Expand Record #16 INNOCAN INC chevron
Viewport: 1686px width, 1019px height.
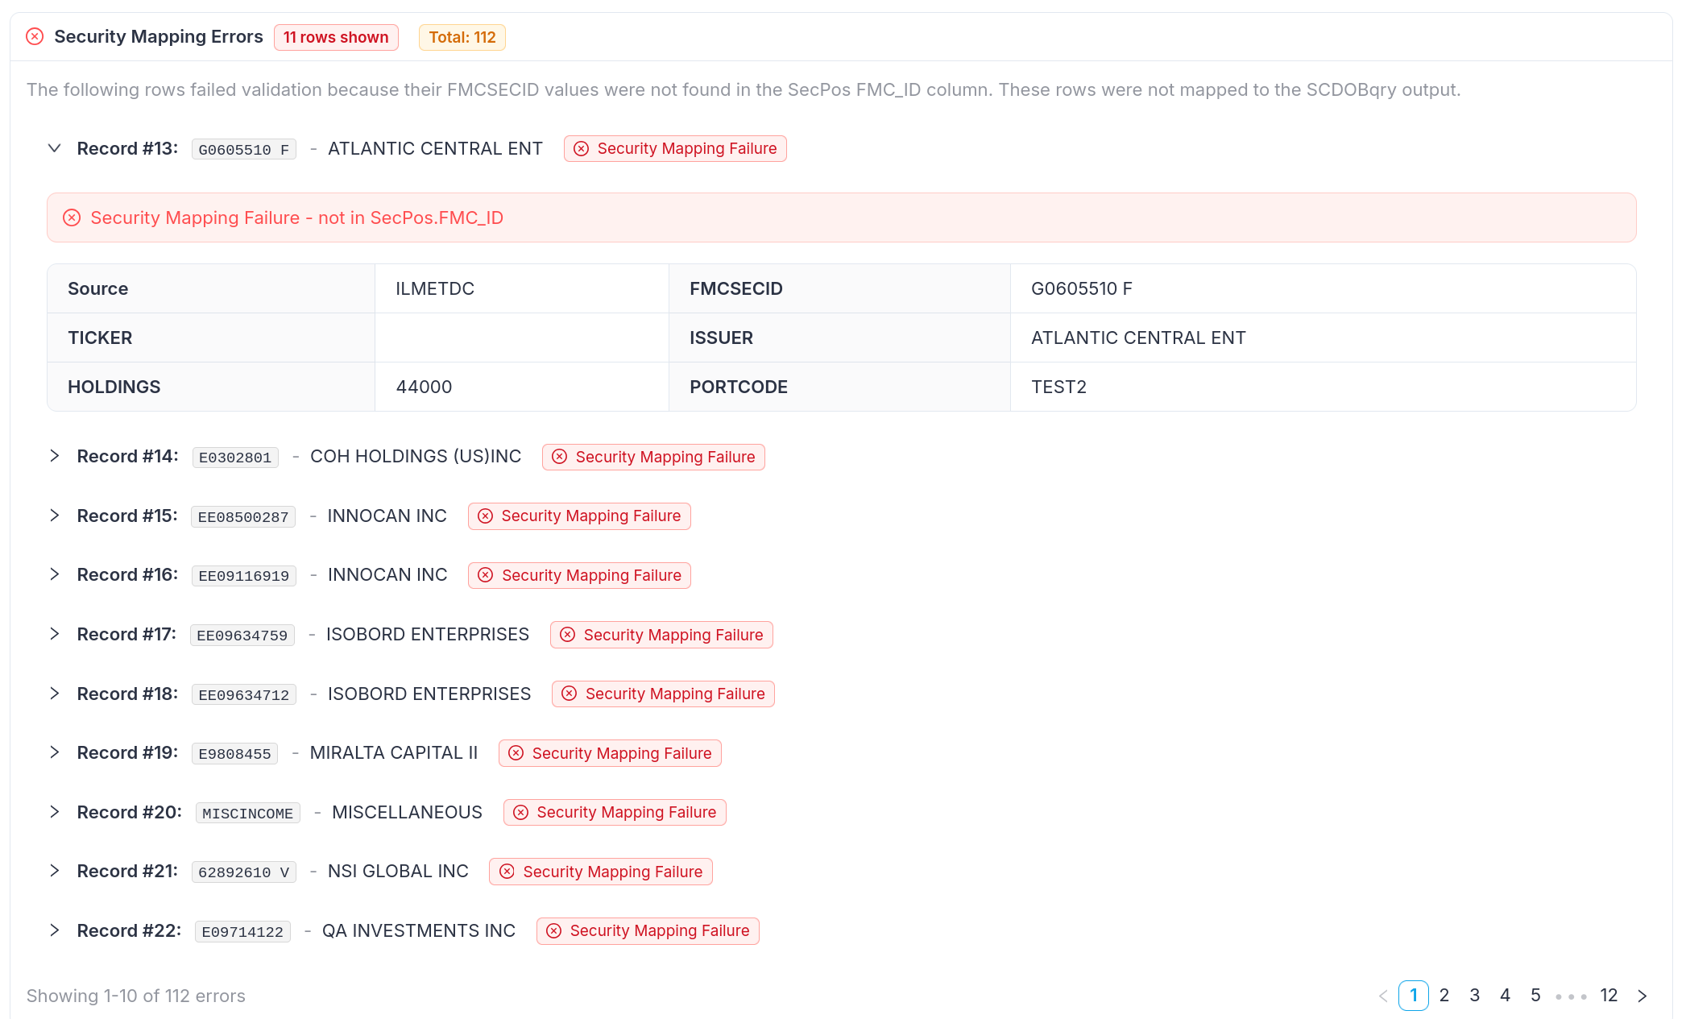(x=54, y=574)
